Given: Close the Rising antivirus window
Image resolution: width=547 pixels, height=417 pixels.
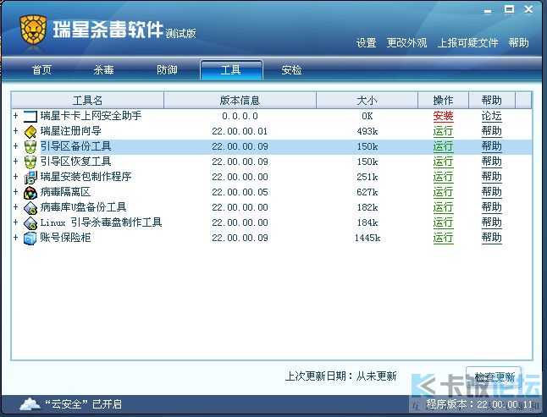Looking at the screenshot, I should pos(528,9).
